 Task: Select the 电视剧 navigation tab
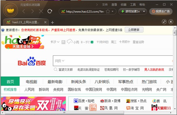[31, 82]
